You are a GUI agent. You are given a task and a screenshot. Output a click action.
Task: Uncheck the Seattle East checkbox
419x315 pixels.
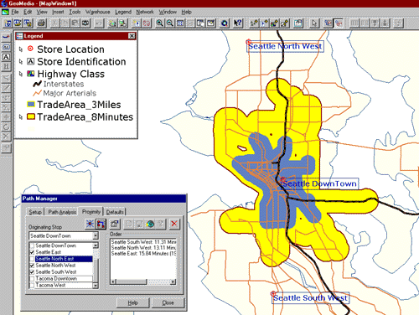click(x=32, y=252)
